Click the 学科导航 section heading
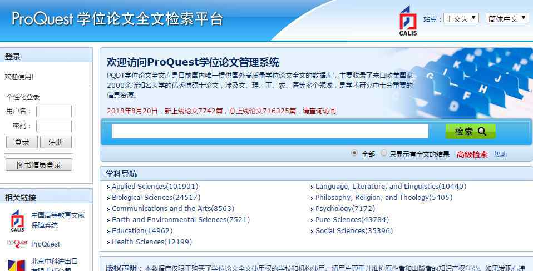 click(x=121, y=174)
